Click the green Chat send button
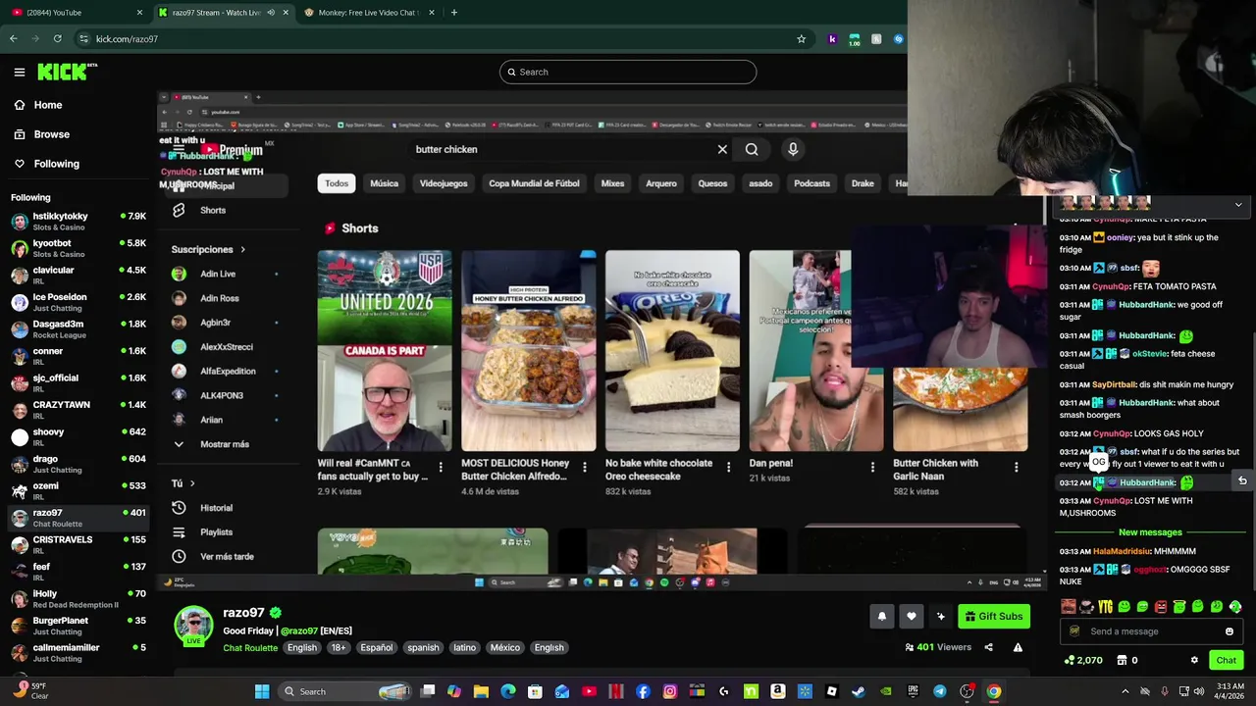Viewport: 1256px width, 706px height. 1226,660
